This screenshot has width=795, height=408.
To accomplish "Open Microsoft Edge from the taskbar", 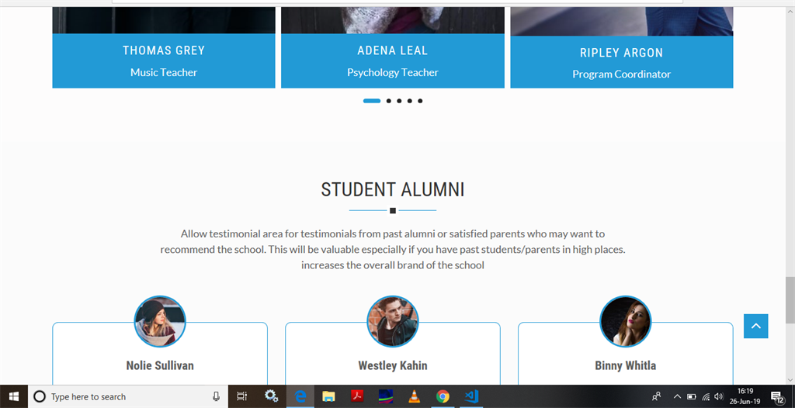I will [x=300, y=396].
